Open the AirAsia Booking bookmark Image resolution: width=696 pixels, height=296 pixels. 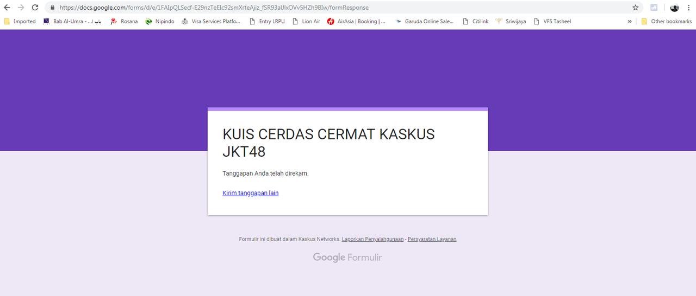pos(357,22)
